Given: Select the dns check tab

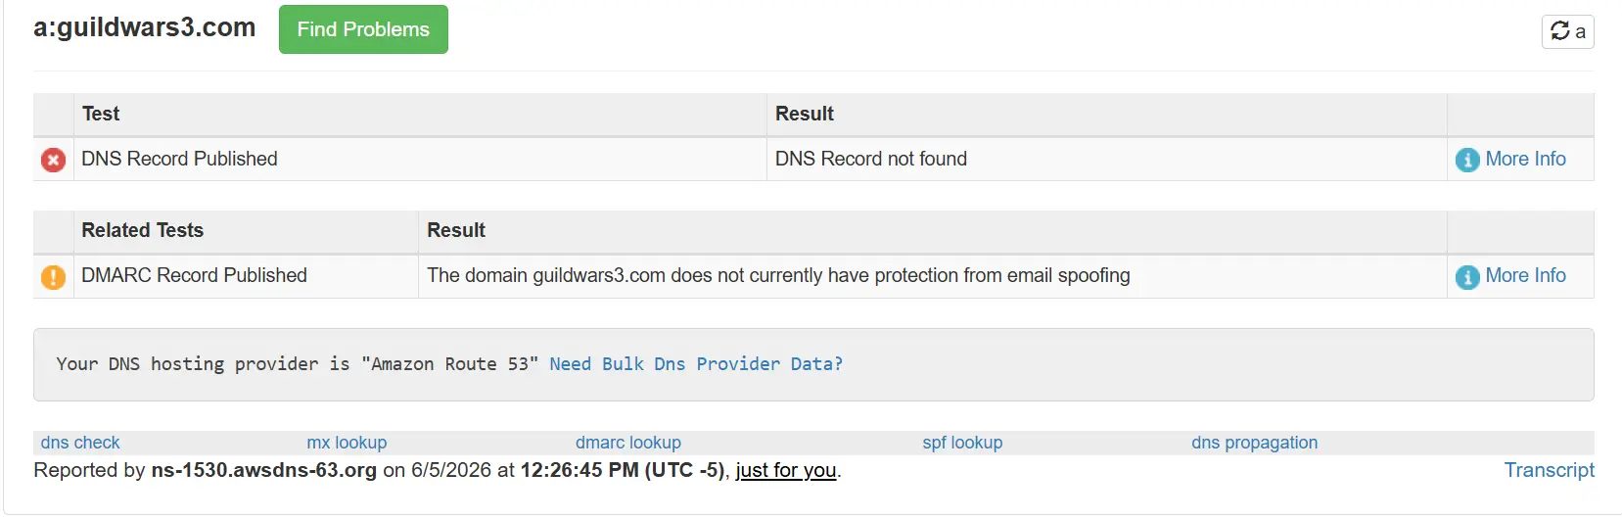Looking at the screenshot, I should pos(80,443).
